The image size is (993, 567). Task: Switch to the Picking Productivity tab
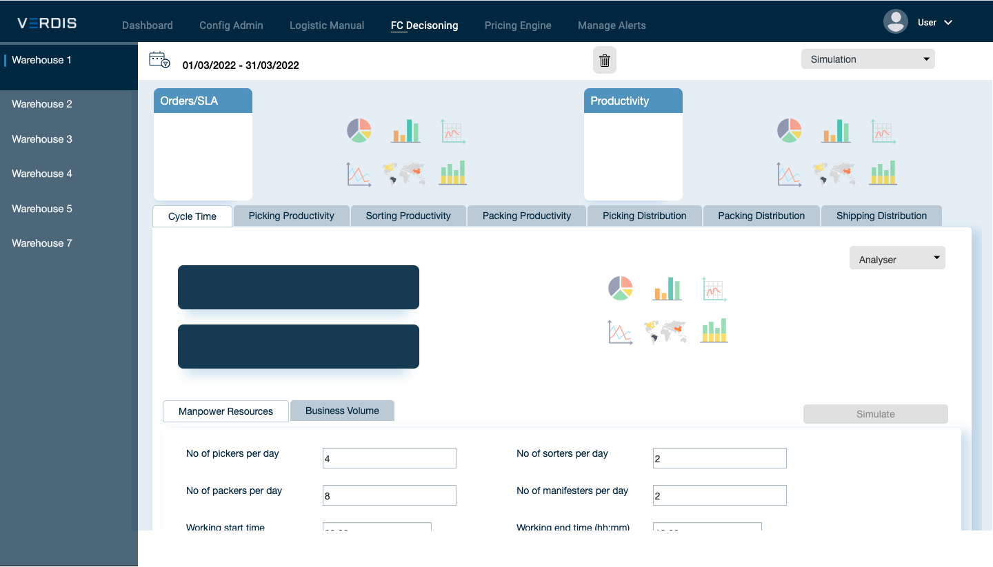click(x=291, y=216)
